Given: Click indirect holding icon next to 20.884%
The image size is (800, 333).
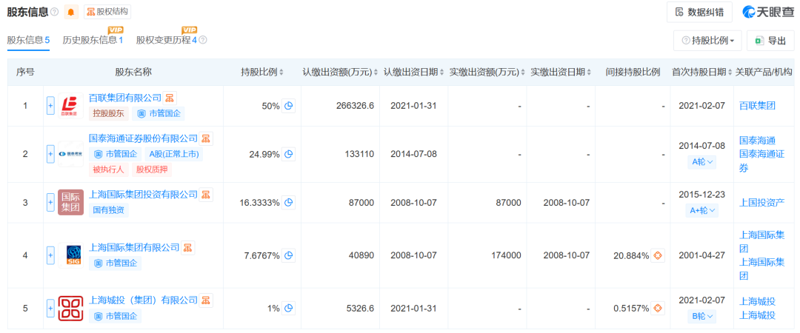Looking at the screenshot, I should (x=659, y=255).
